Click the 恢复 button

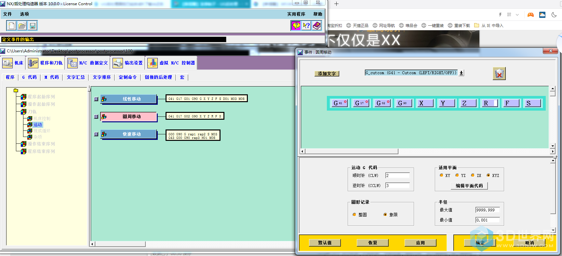click(373, 243)
